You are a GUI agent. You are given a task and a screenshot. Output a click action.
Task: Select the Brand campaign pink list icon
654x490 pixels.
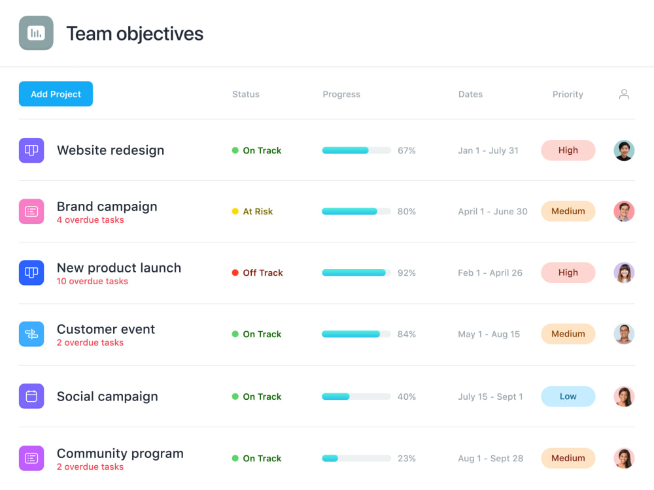[31, 211]
